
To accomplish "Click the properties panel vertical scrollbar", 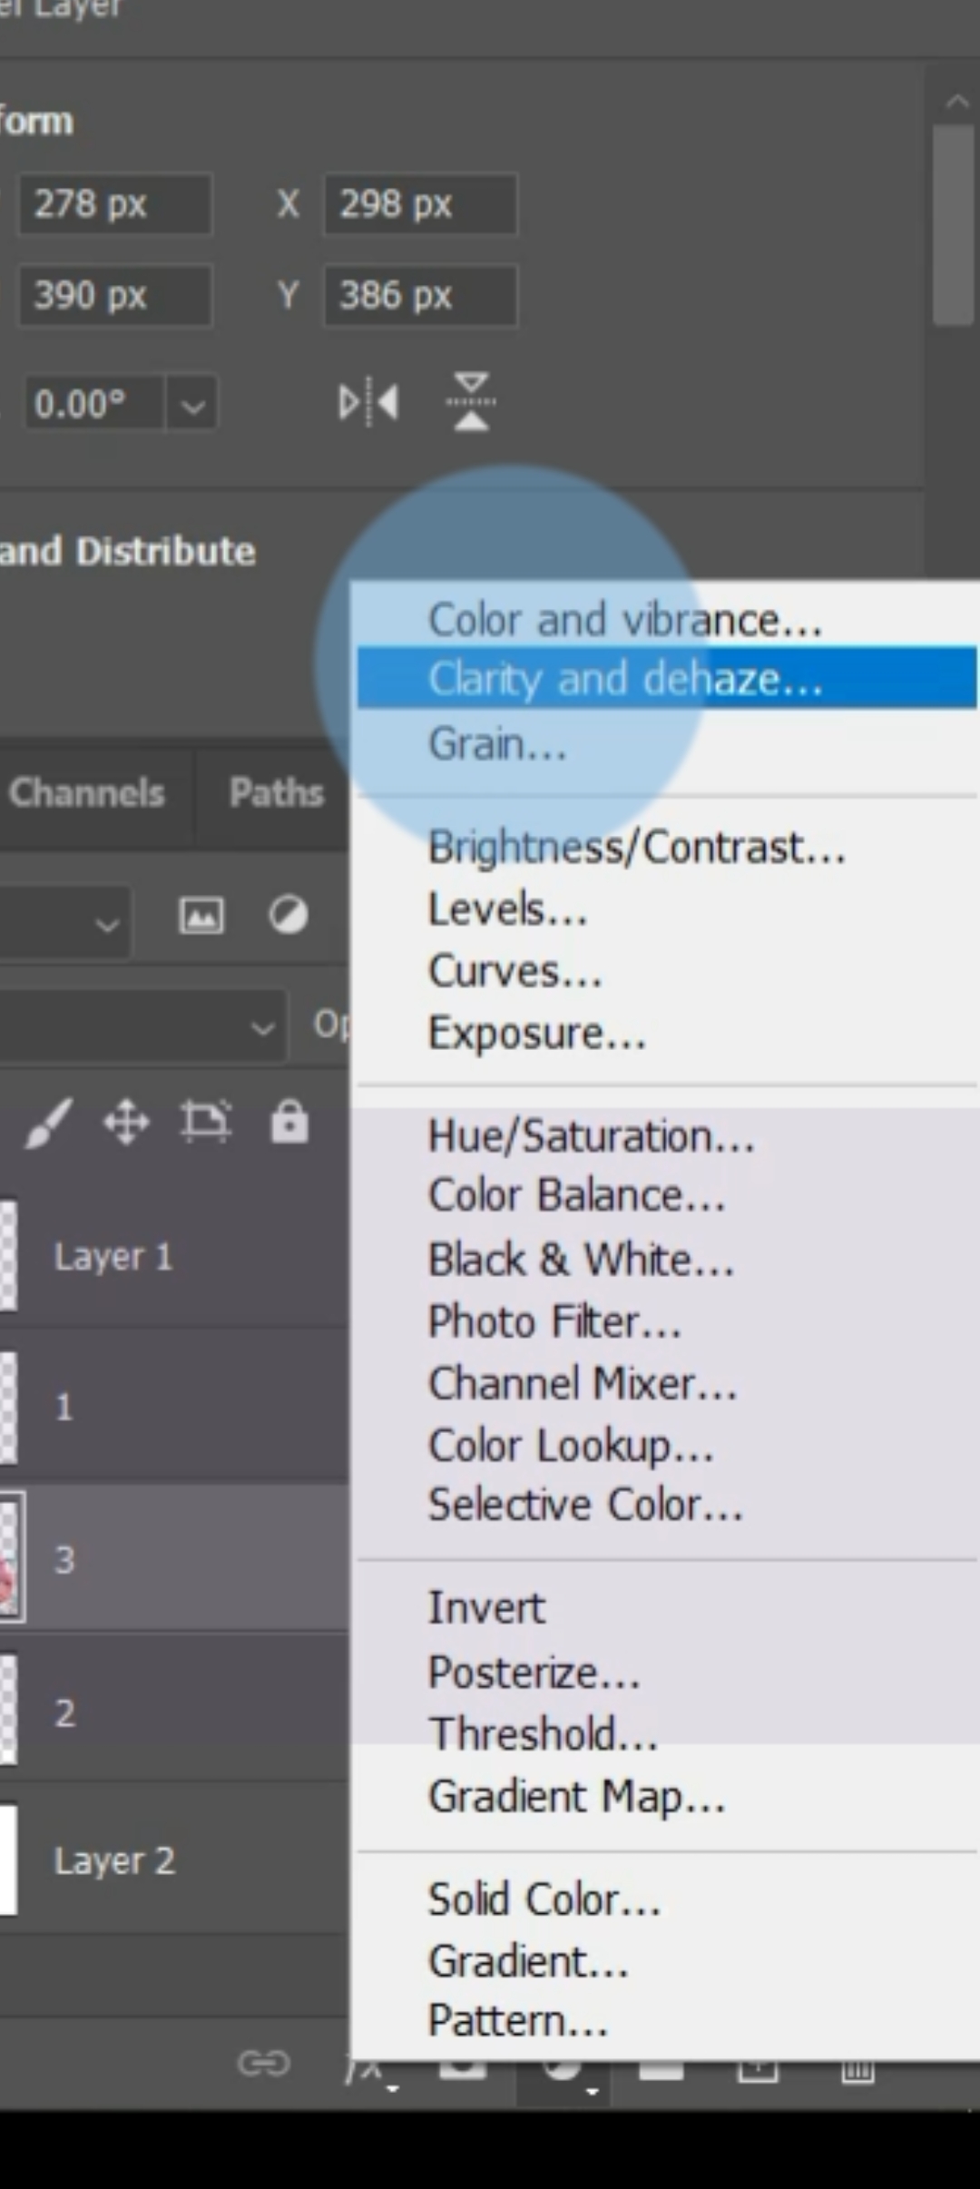I will pos(952,225).
